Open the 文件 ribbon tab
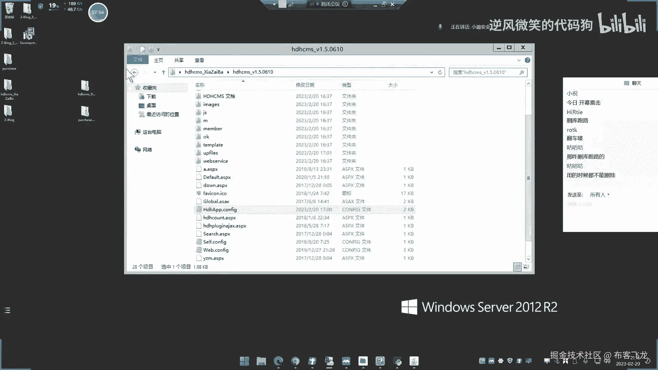 (137, 60)
